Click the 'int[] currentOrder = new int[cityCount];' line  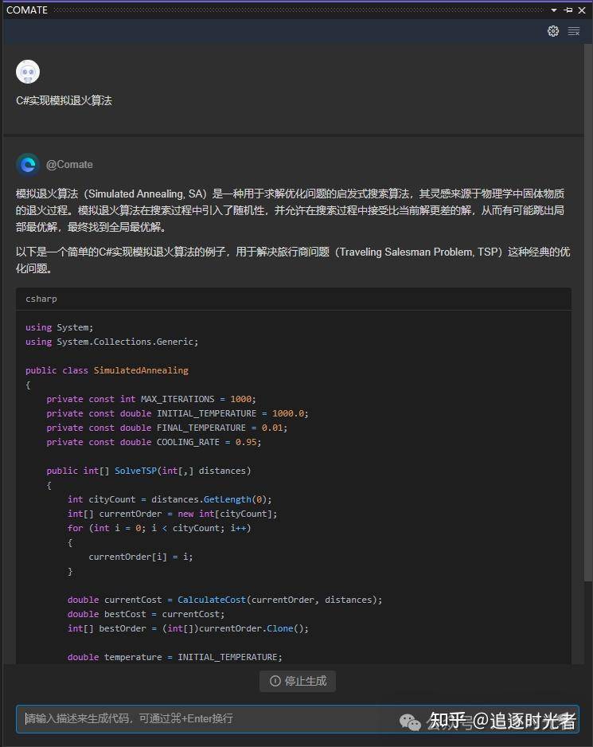[172, 514]
